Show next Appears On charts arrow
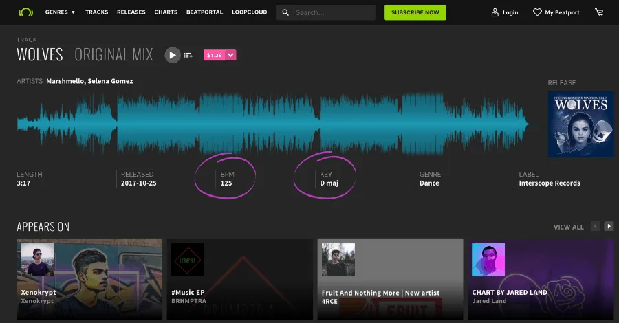 (x=609, y=226)
